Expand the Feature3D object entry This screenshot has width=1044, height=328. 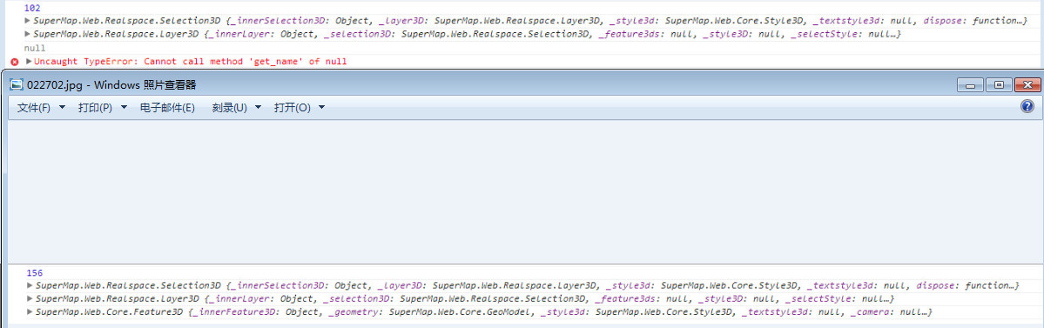(30, 312)
